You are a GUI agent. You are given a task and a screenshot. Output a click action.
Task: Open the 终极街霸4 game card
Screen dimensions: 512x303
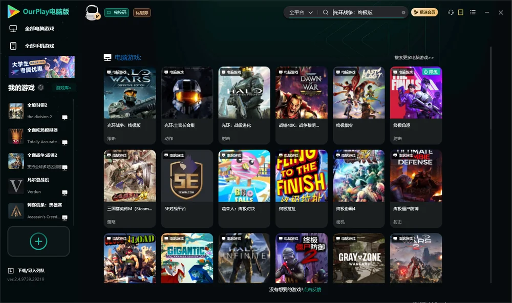(x=358, y=188)
